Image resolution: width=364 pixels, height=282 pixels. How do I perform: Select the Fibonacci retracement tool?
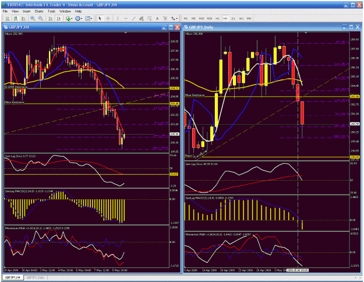click(149, 19)
